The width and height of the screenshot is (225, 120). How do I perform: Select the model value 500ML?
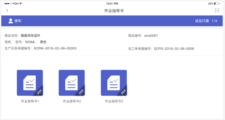pyautogui.click(x=30, y=42)
